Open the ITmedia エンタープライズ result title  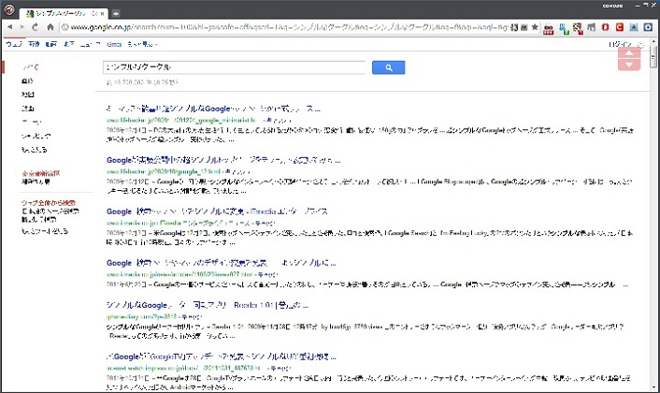[x=217, y=211]
